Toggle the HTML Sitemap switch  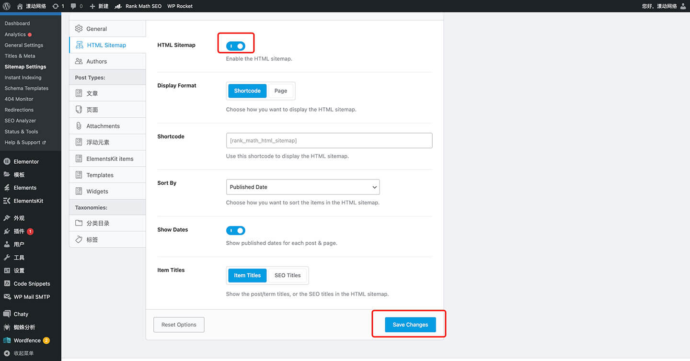coord(236,46)
